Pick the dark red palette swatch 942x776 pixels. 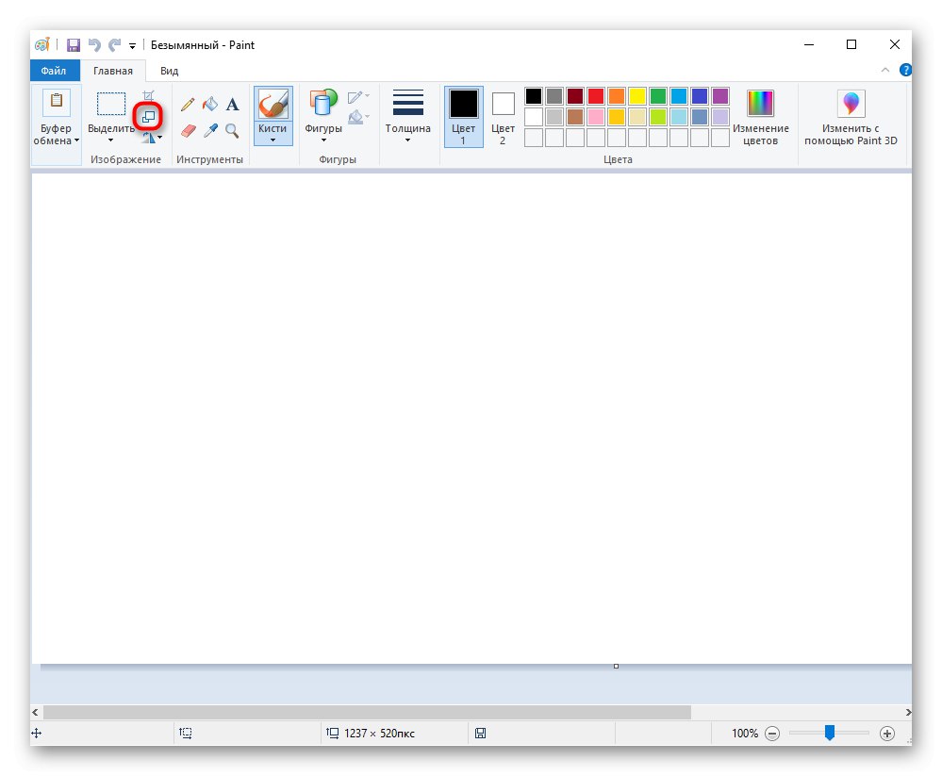tap(575, 96)
